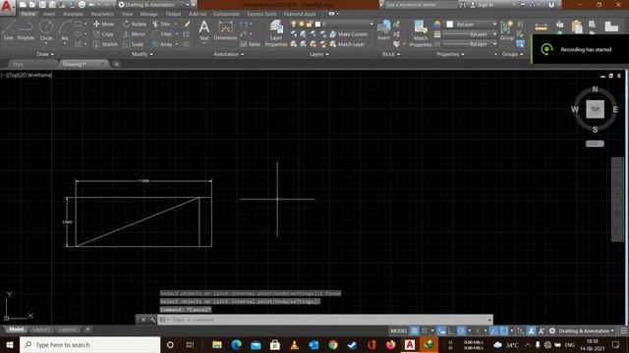Image resolution: width=629 pixels, height=353 pixels.
Task: Select the Line drawing tool
Action: [x=9, y=30]
